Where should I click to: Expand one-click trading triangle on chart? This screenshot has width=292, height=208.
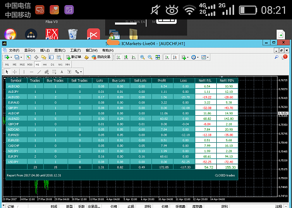(x=5, y=78)
